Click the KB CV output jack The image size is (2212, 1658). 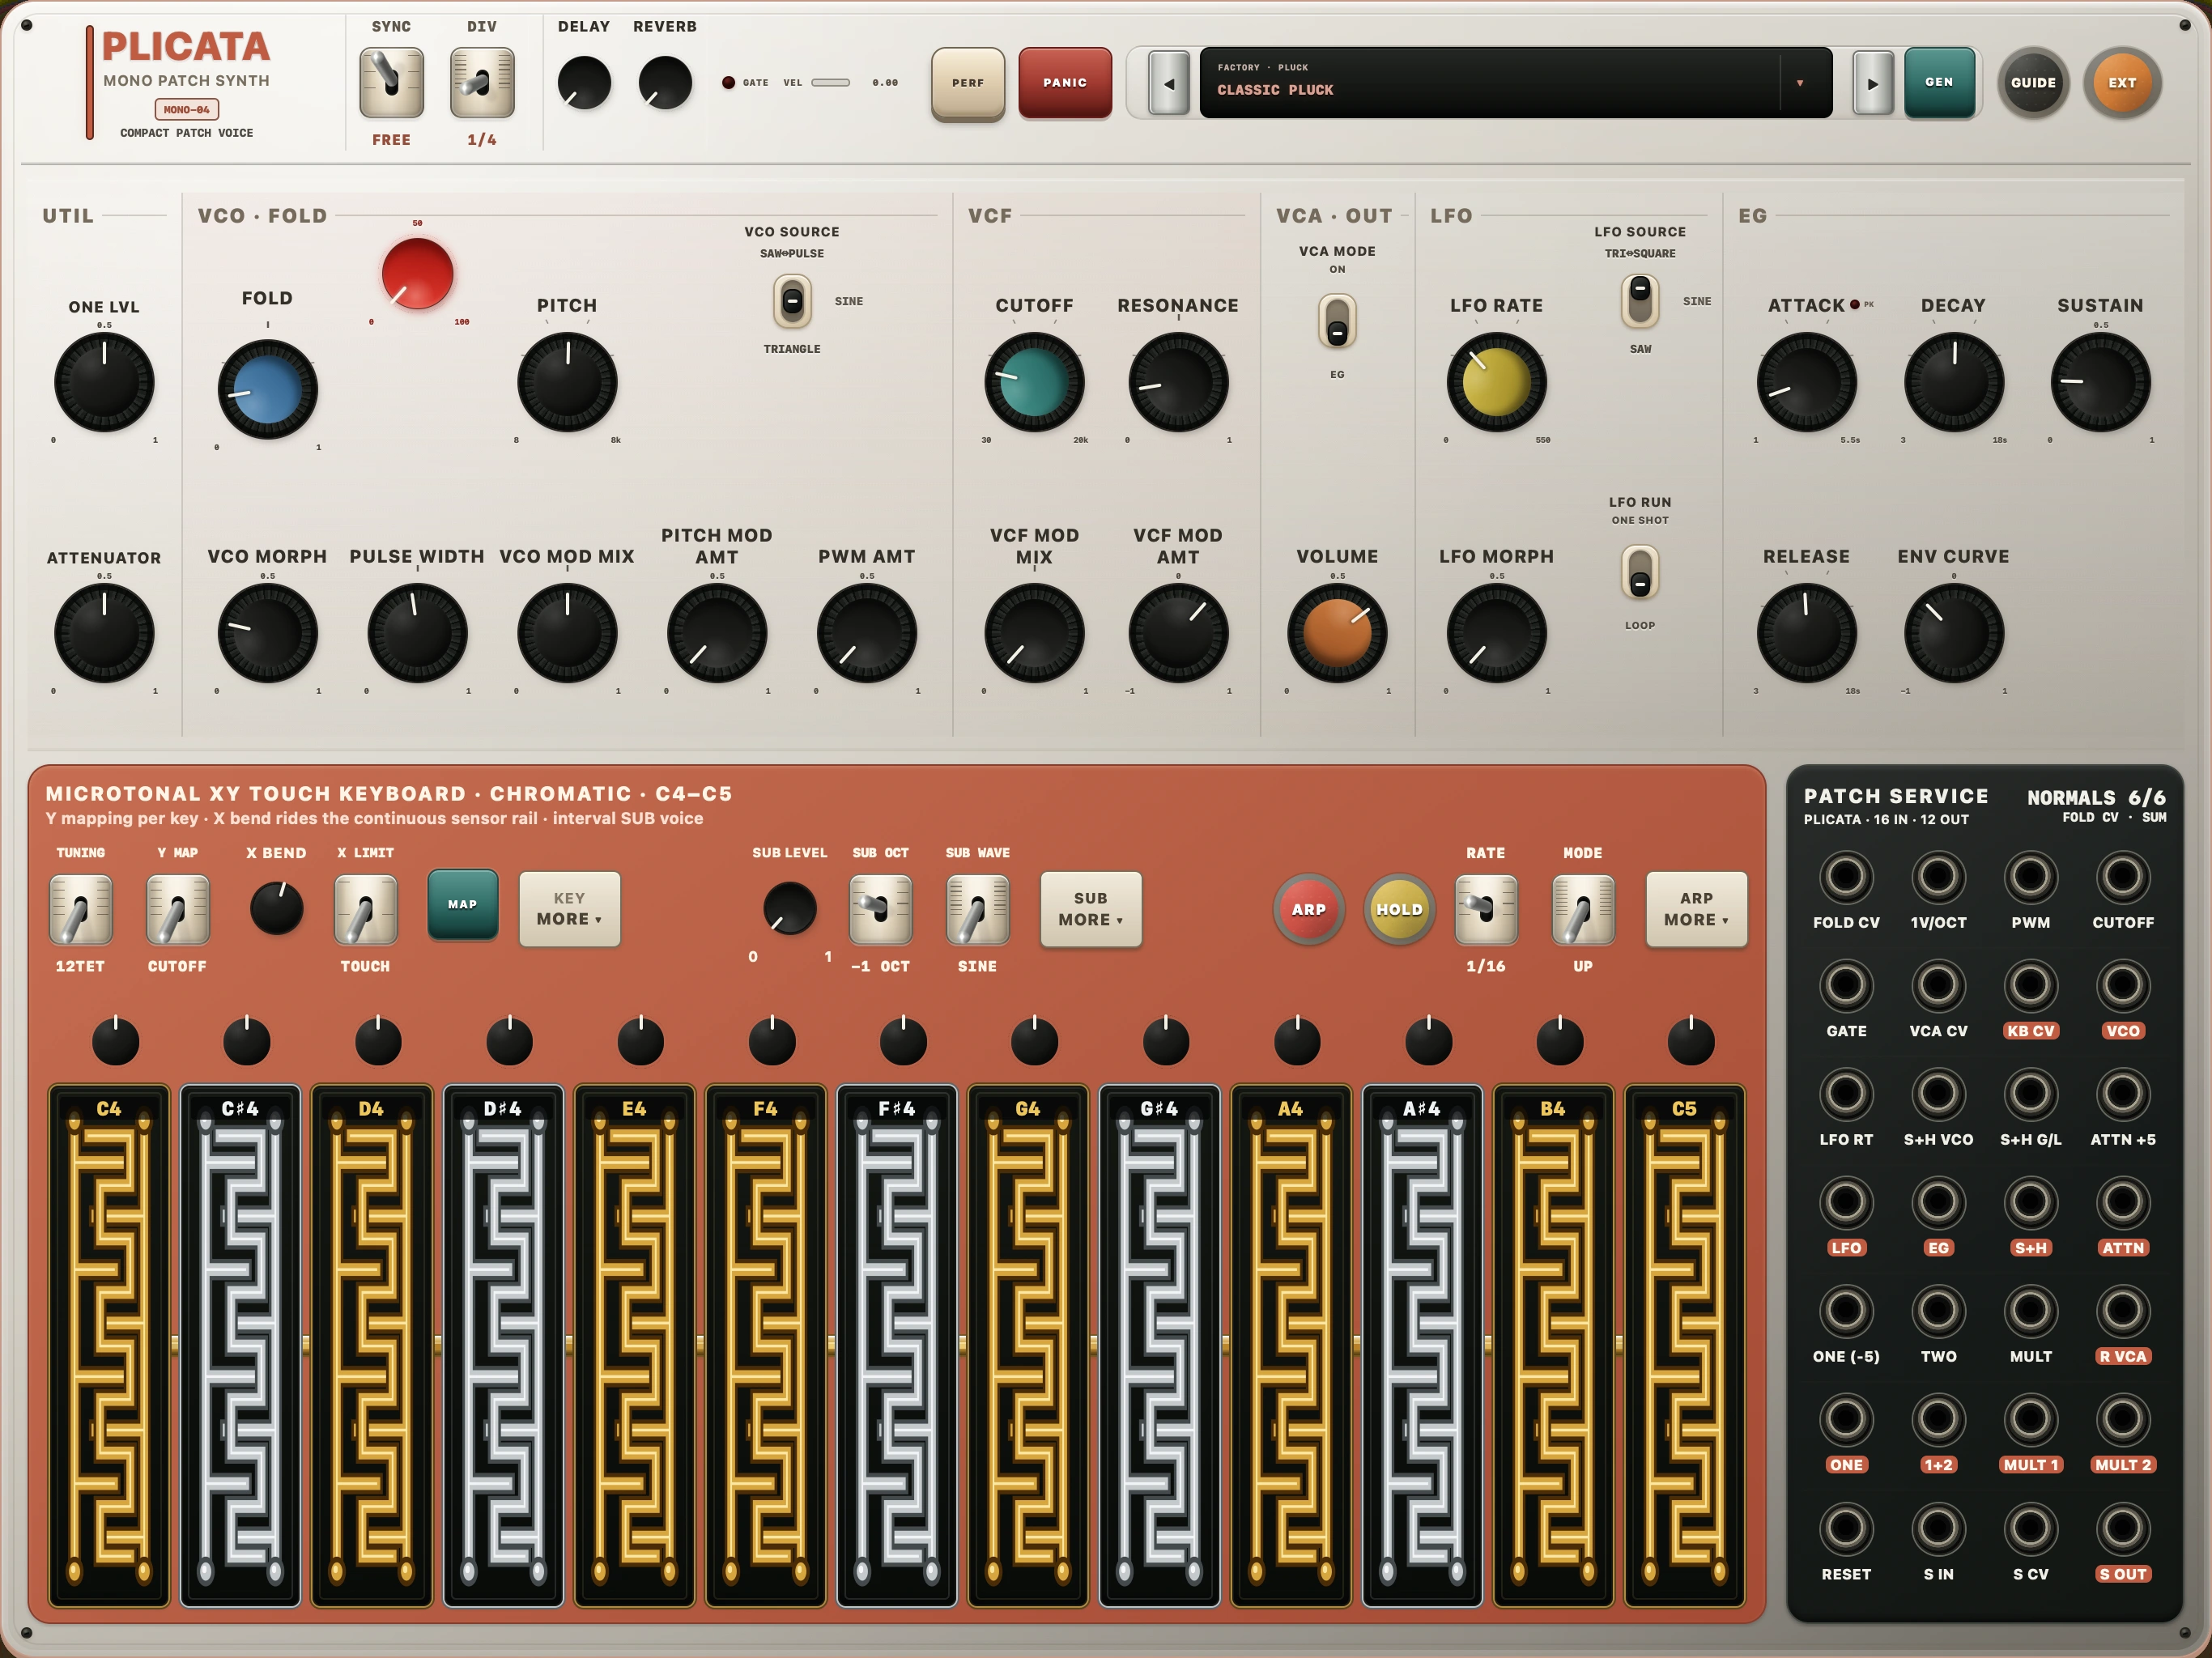click(2030, 985)
